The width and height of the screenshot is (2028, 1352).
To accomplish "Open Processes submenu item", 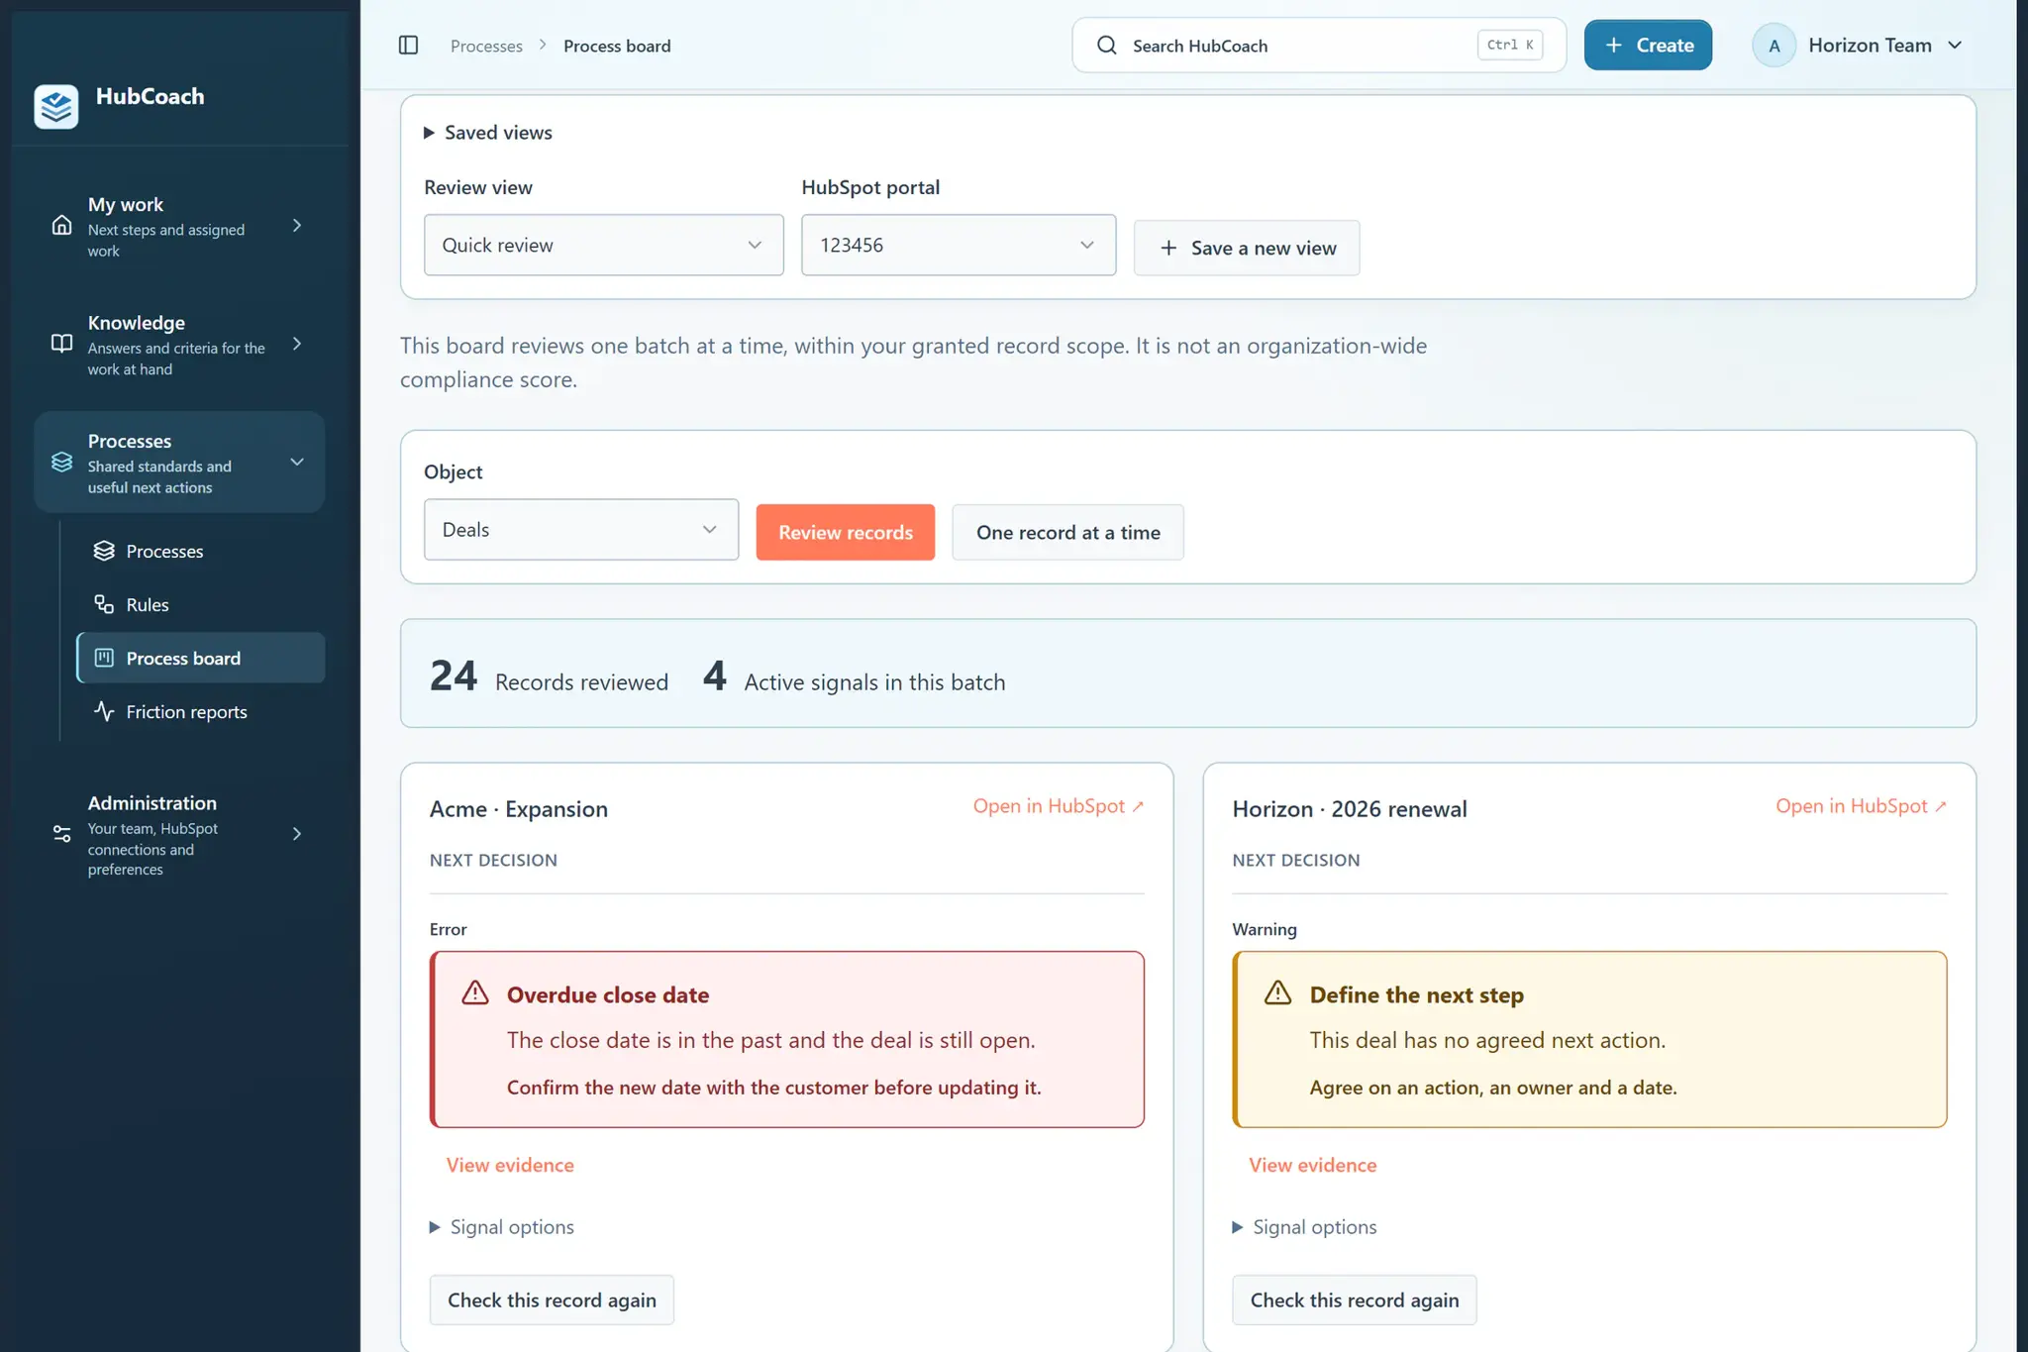I will 201,551.
